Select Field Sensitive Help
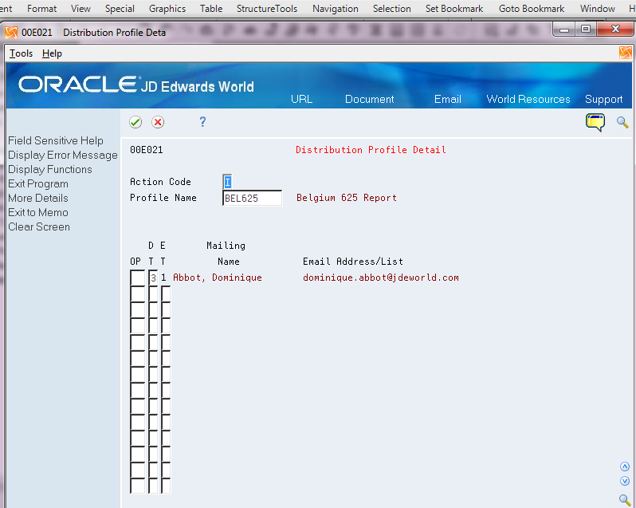 (56, 140)
